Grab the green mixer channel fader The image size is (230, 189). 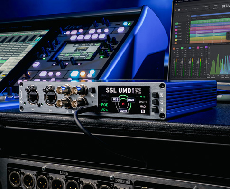[182, 62]
